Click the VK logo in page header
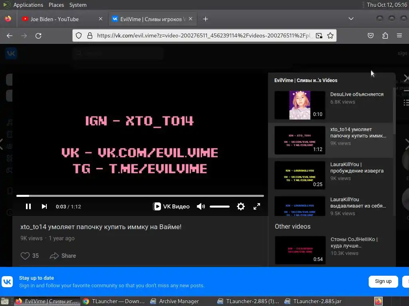 (x=11, y=53)
